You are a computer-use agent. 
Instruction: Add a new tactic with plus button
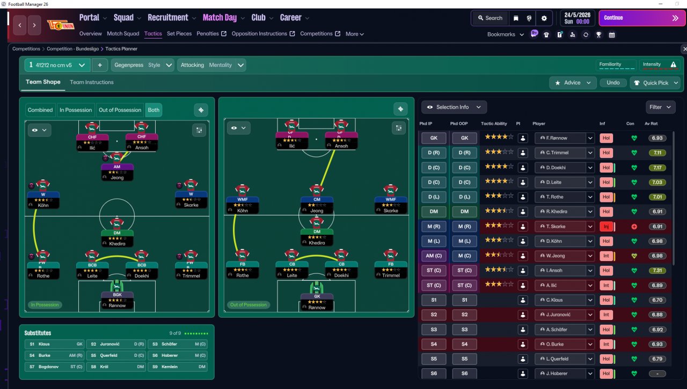[x=100, y=65]
